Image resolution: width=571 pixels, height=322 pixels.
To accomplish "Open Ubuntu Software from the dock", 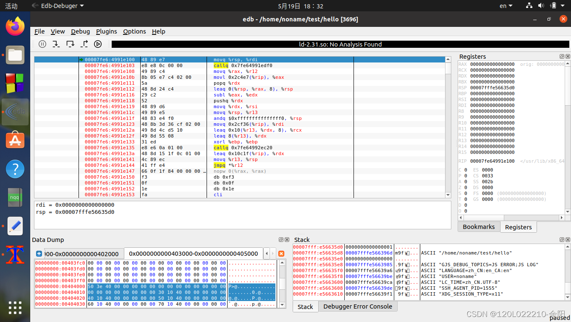I will (x=15, y=140).
